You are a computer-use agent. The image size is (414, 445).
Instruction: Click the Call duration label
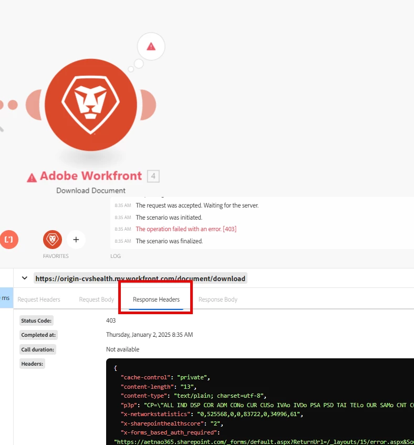pyautogui.click(x=38, y=350)
